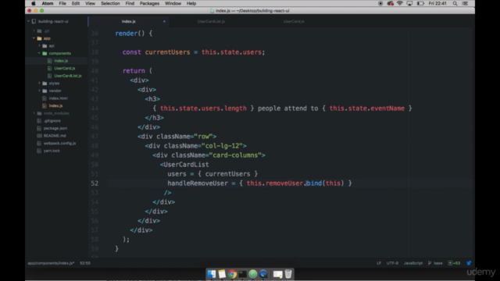The image size is (500, 281).
Task: Click the UTF-8 encoding selector
Action: pos(392,263)
